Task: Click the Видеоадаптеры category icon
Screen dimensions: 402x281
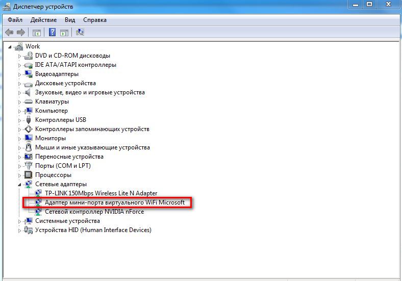Action: [29, 74]
